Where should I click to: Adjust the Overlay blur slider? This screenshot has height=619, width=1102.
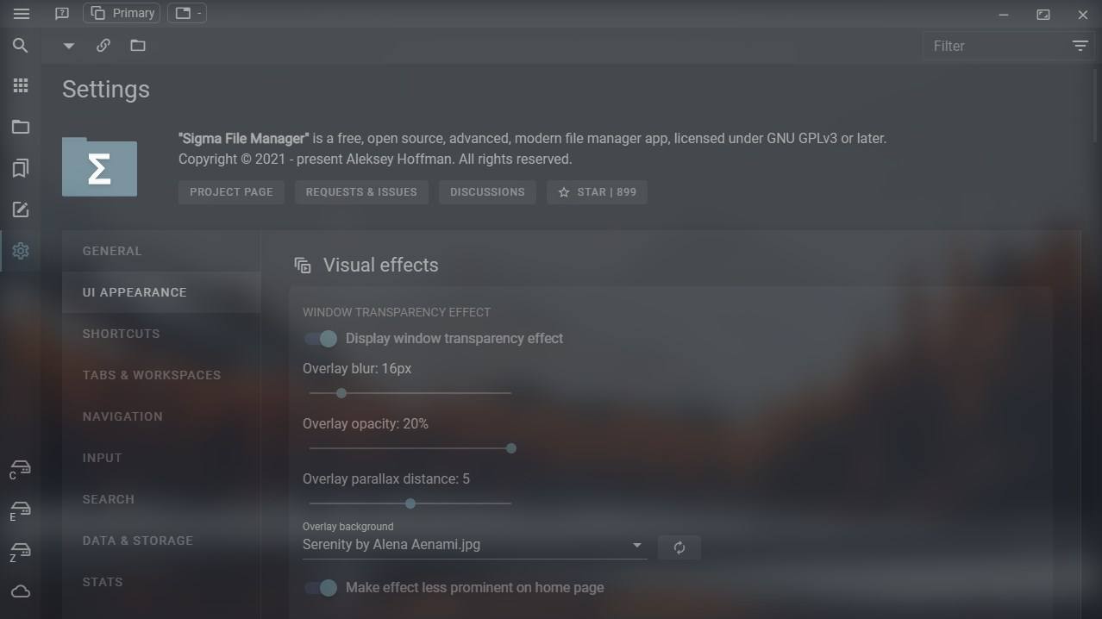pos(410,393)
